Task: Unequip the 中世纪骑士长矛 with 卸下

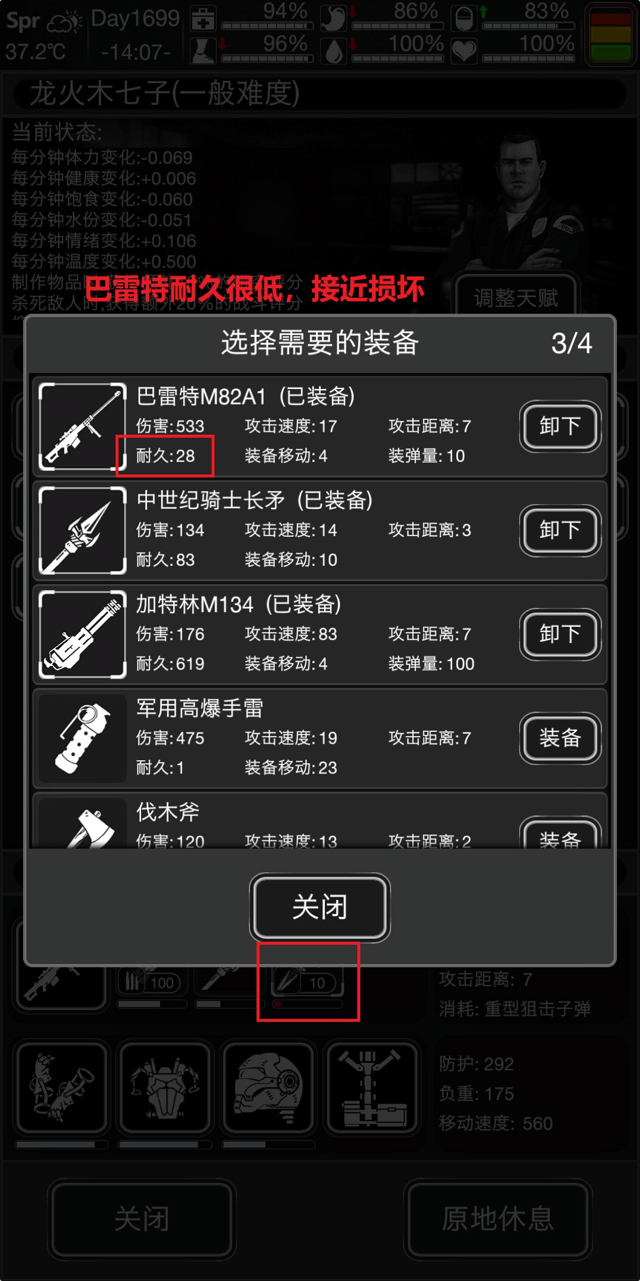Action: (x=560, y=530)
